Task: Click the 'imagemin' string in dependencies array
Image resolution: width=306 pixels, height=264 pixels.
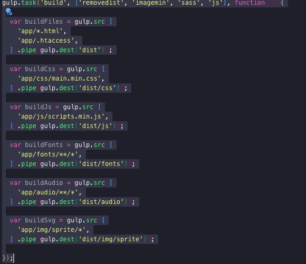Action: click(x=151, y=3)
